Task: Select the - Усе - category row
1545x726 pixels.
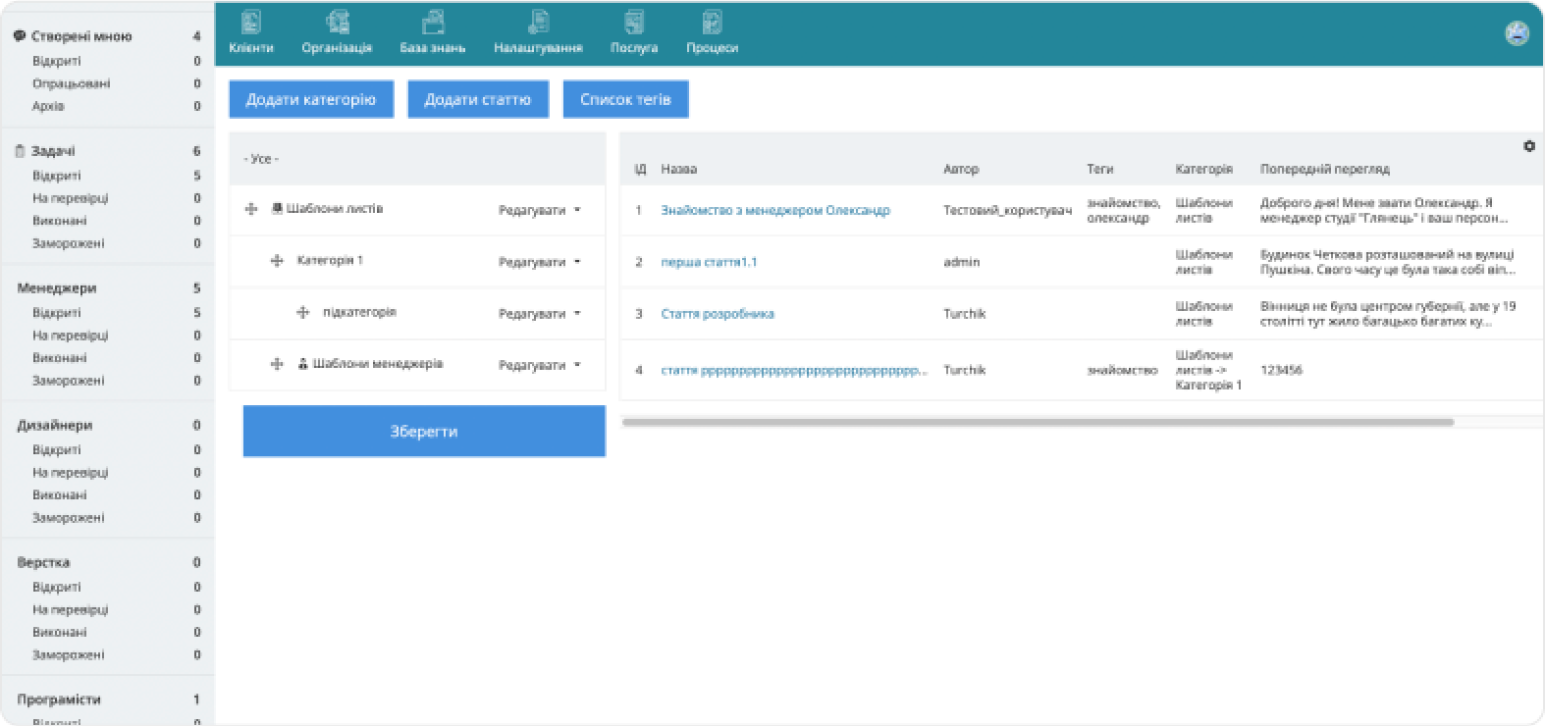Action: click(417, 159)
